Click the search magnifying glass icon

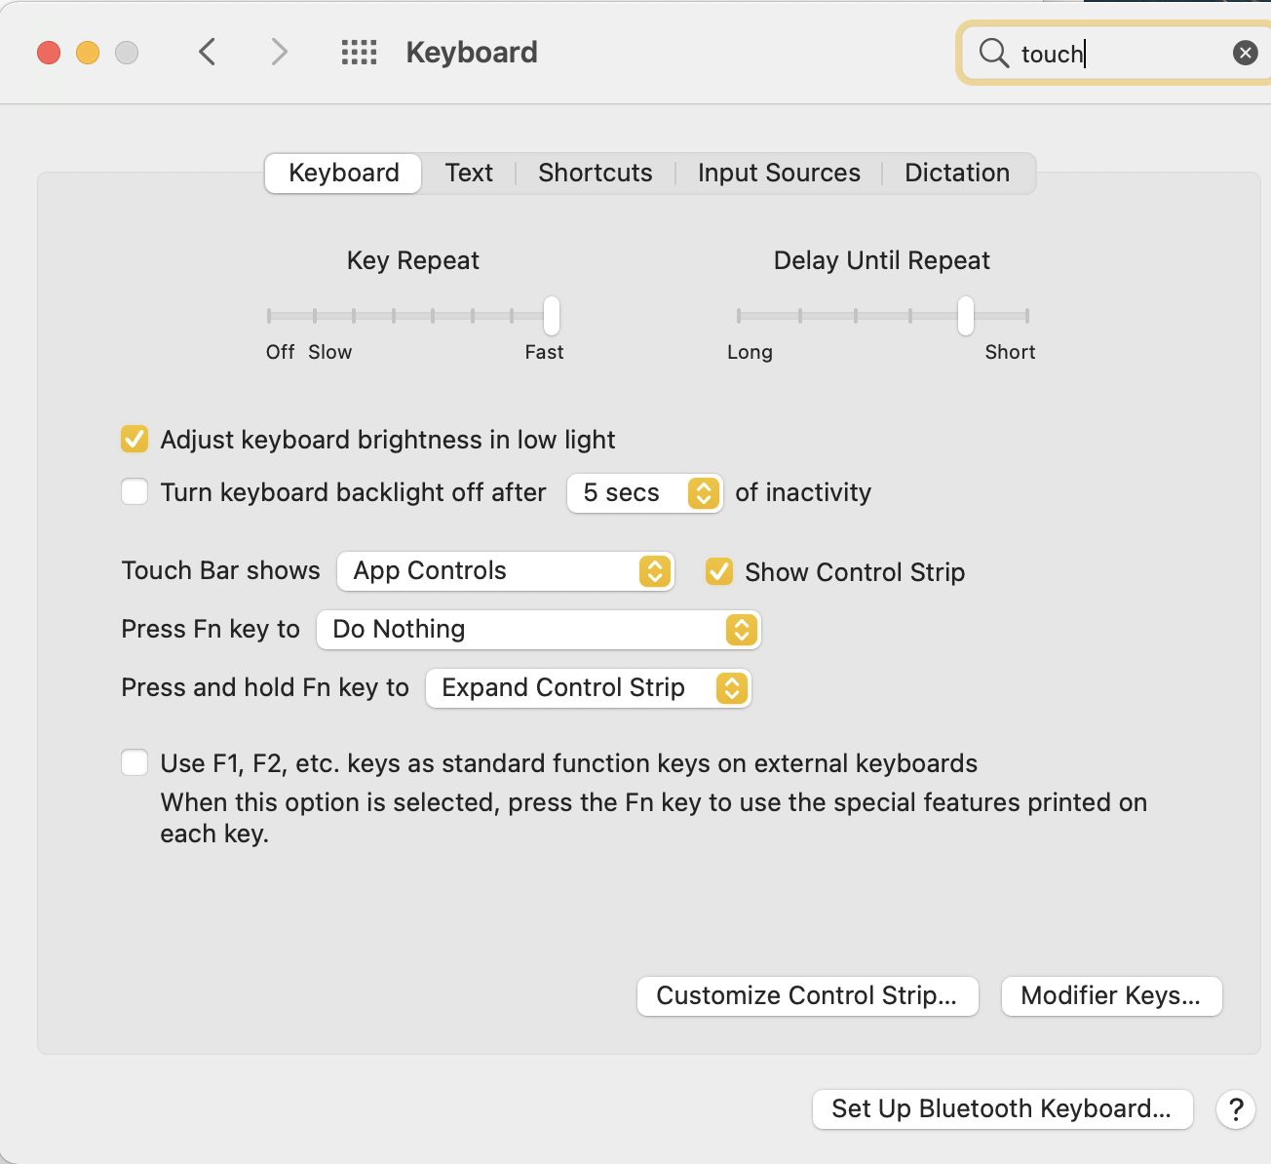[993, 53]
